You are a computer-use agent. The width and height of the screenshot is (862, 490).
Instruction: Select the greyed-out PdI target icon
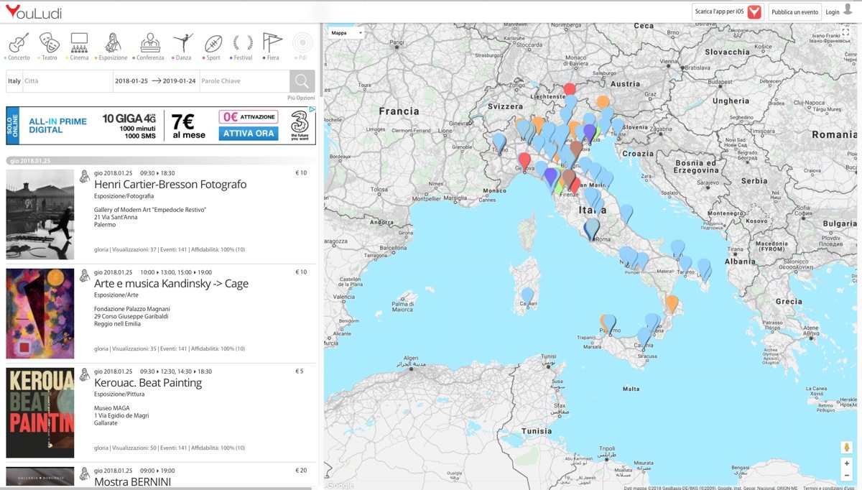pos(302,42)
